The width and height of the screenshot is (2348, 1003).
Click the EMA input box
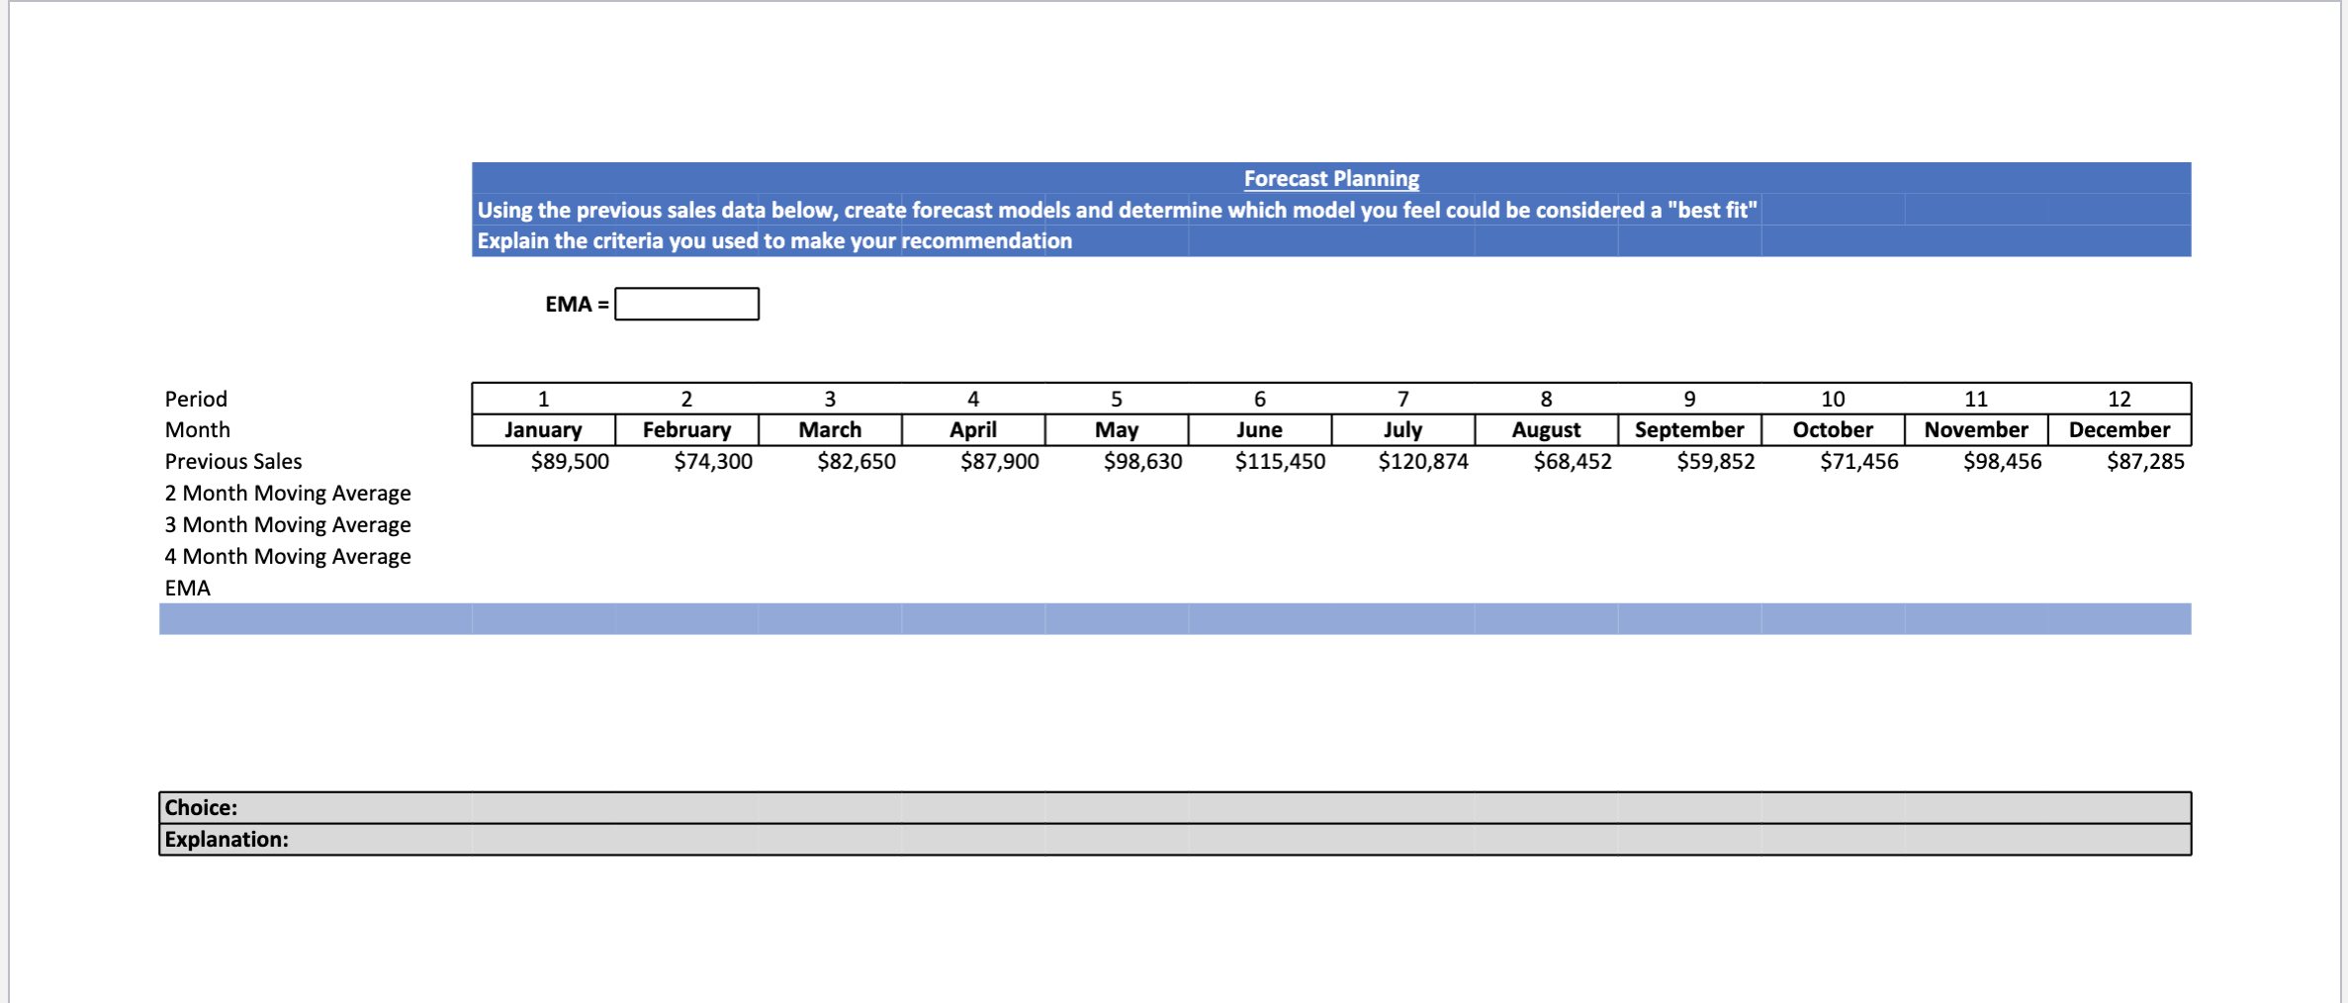tap(686, 304)
